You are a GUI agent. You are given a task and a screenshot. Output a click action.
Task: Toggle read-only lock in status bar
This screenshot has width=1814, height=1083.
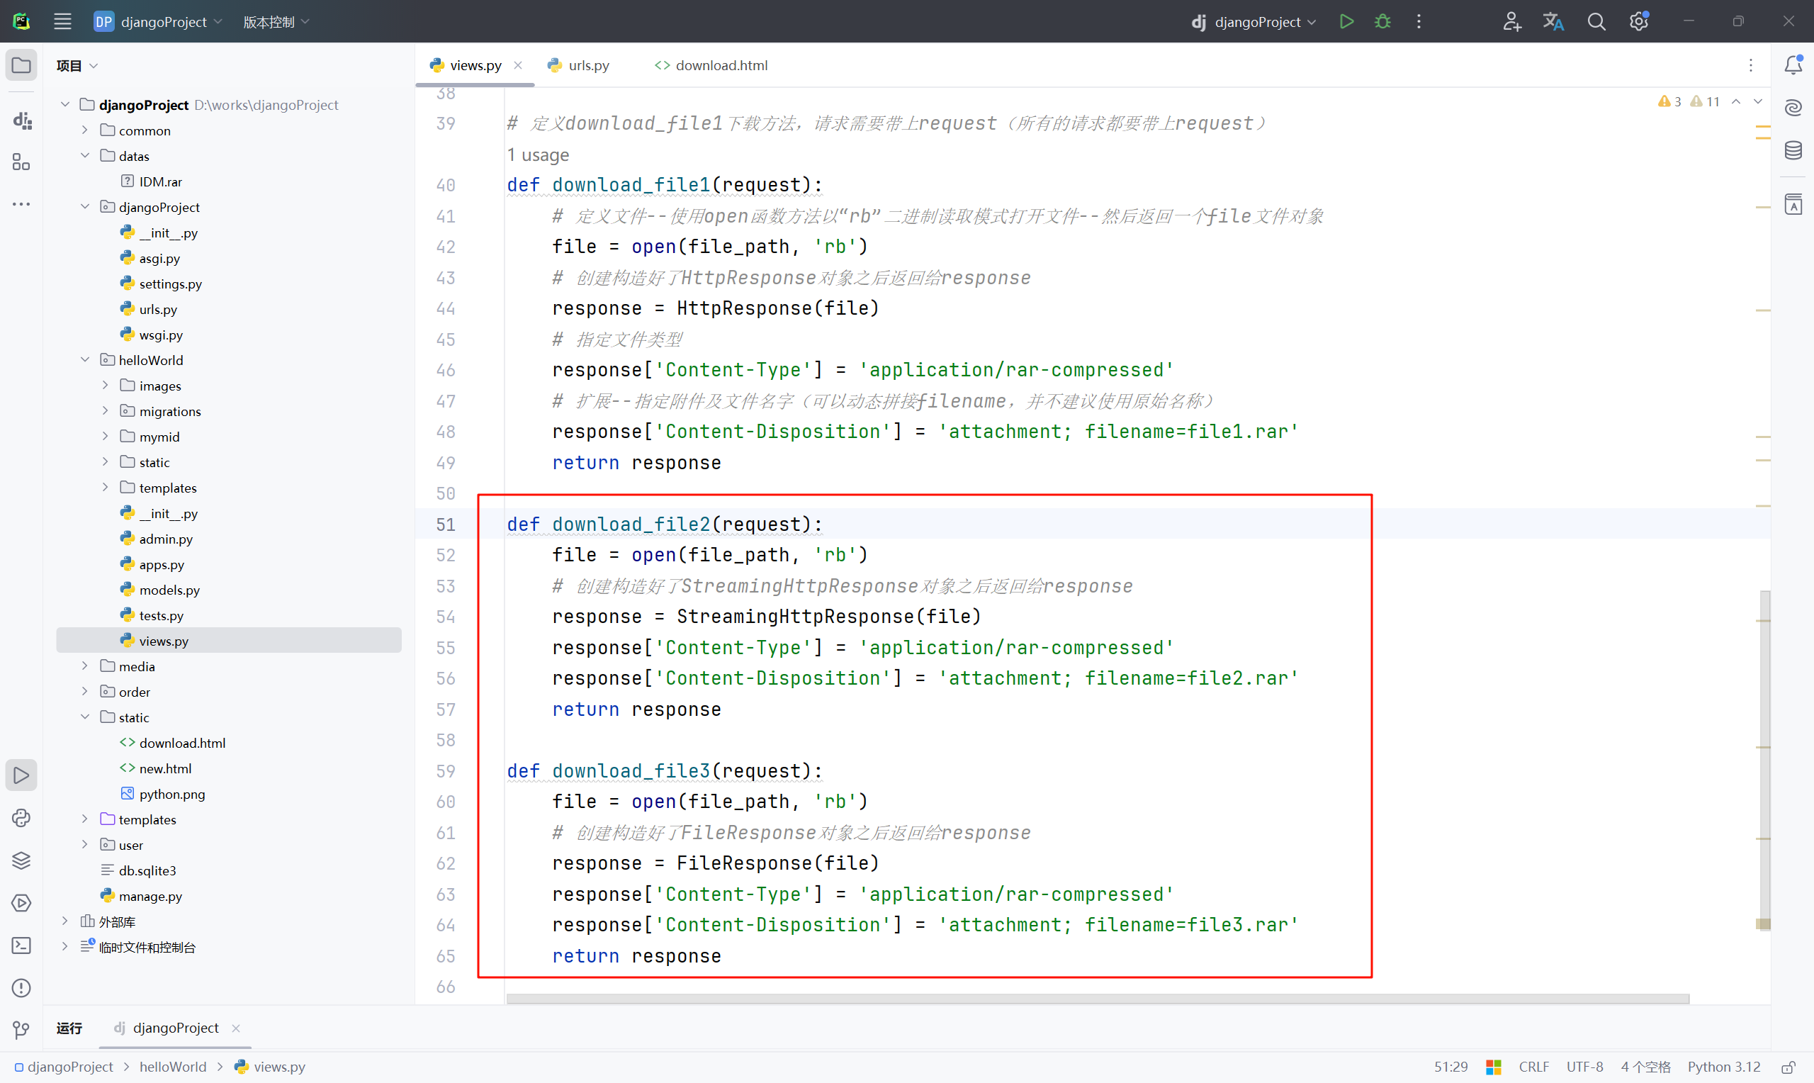1788,1067
